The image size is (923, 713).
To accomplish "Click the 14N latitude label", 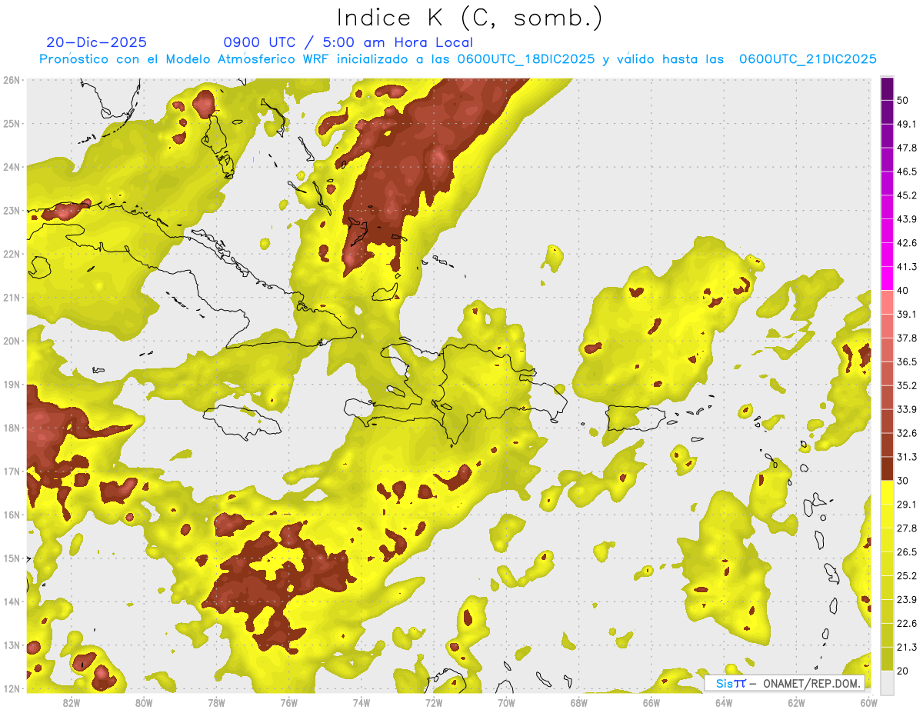I will [11, 601].
